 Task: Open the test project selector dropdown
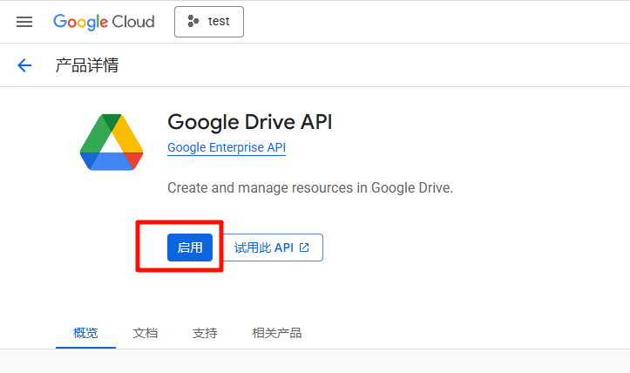tap(209, 22)
